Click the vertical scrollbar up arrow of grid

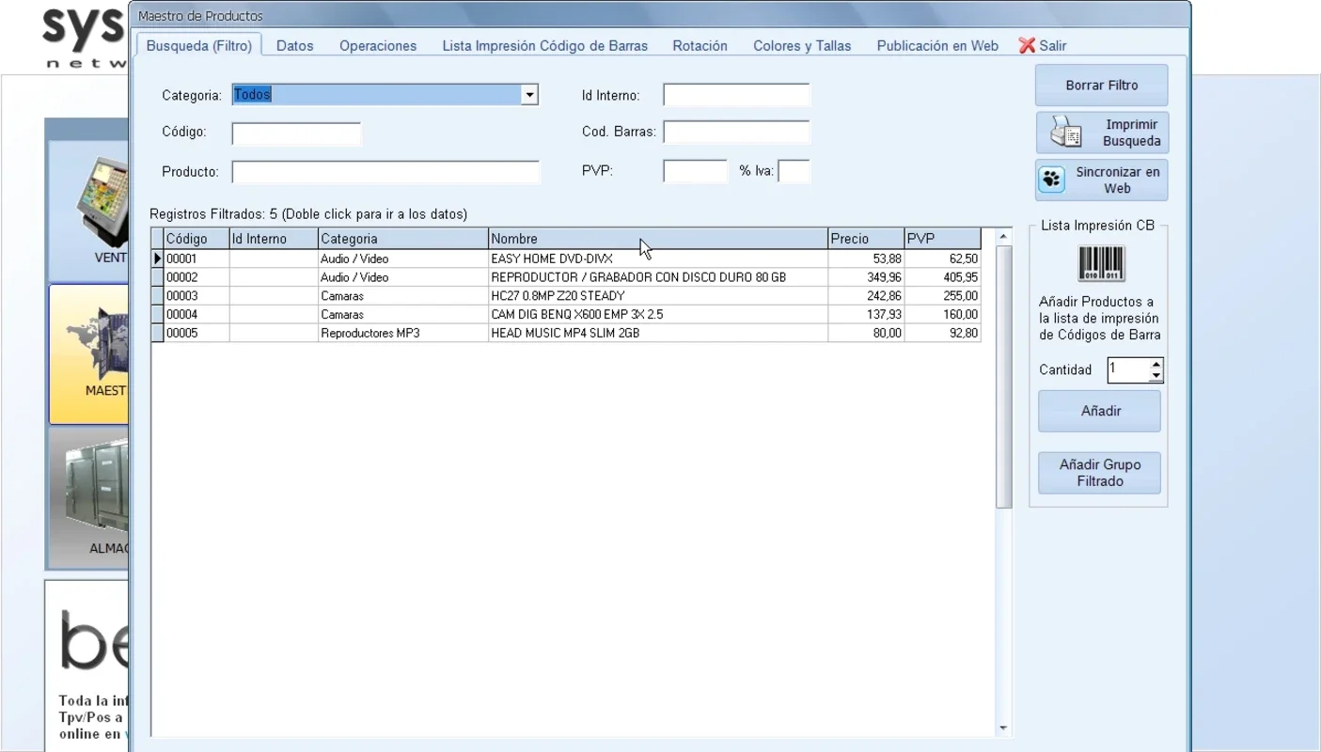1003,236
